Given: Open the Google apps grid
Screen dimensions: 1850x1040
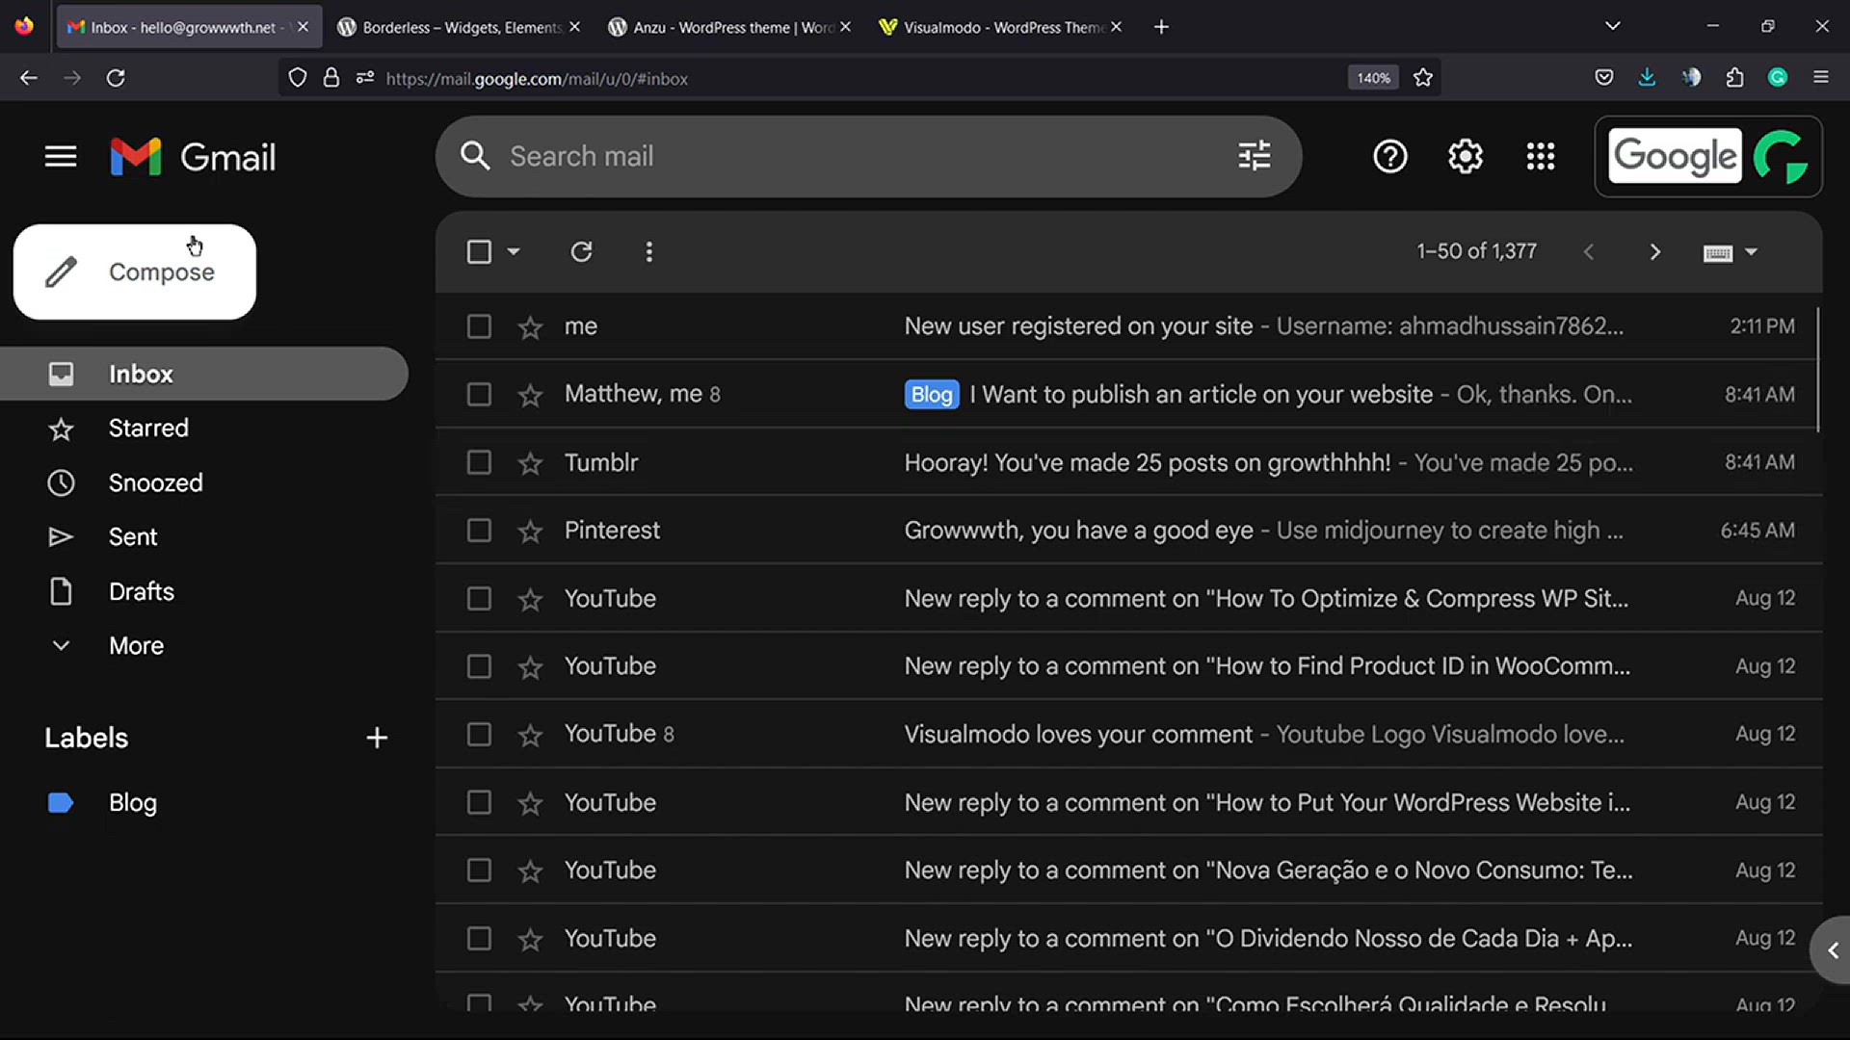Looking at the screenshot, I should [1540, 156].
